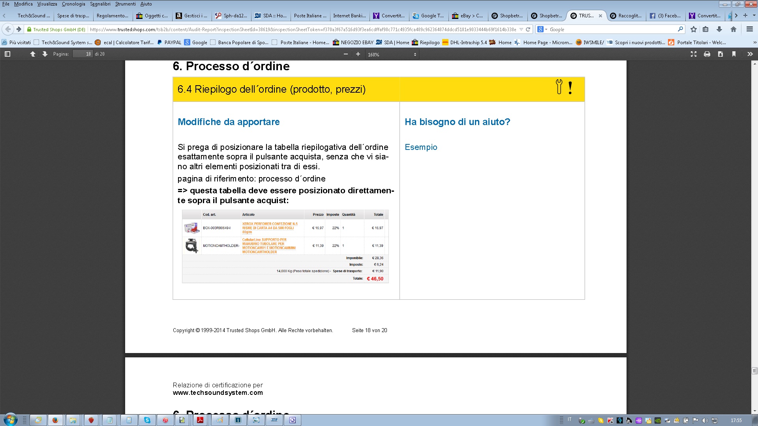Print the PDF document

tap(707, 54)
